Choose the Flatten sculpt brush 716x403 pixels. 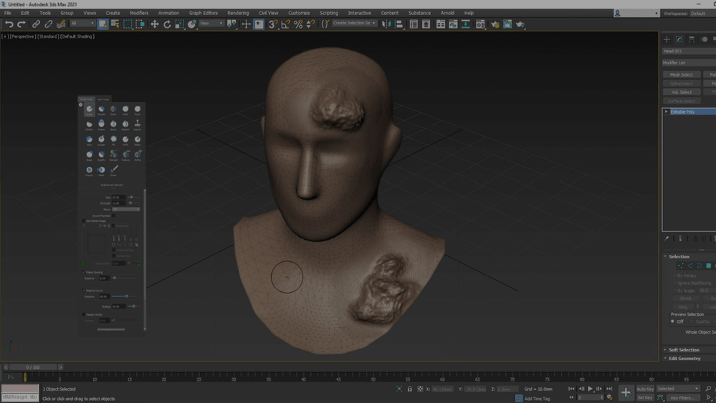point(90,125)
